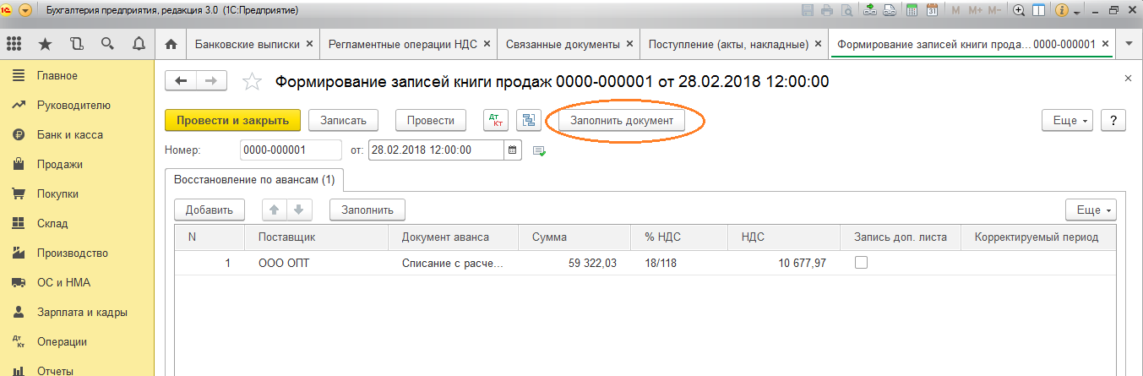
Task: Click the back navigation arrow
Action: 180,81
